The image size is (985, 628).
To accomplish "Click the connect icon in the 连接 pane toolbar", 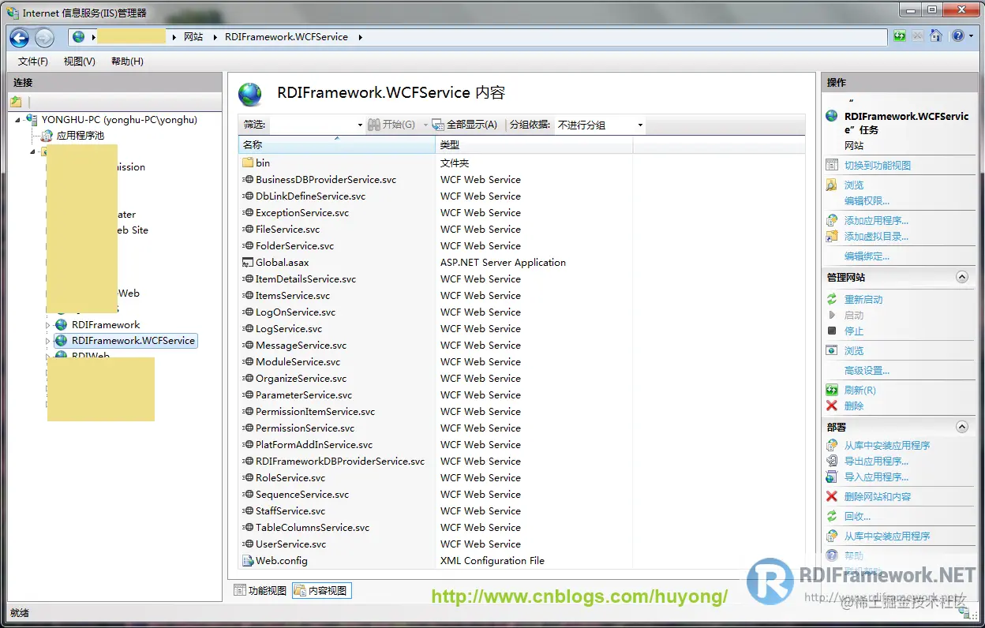I will pos(16,102).
